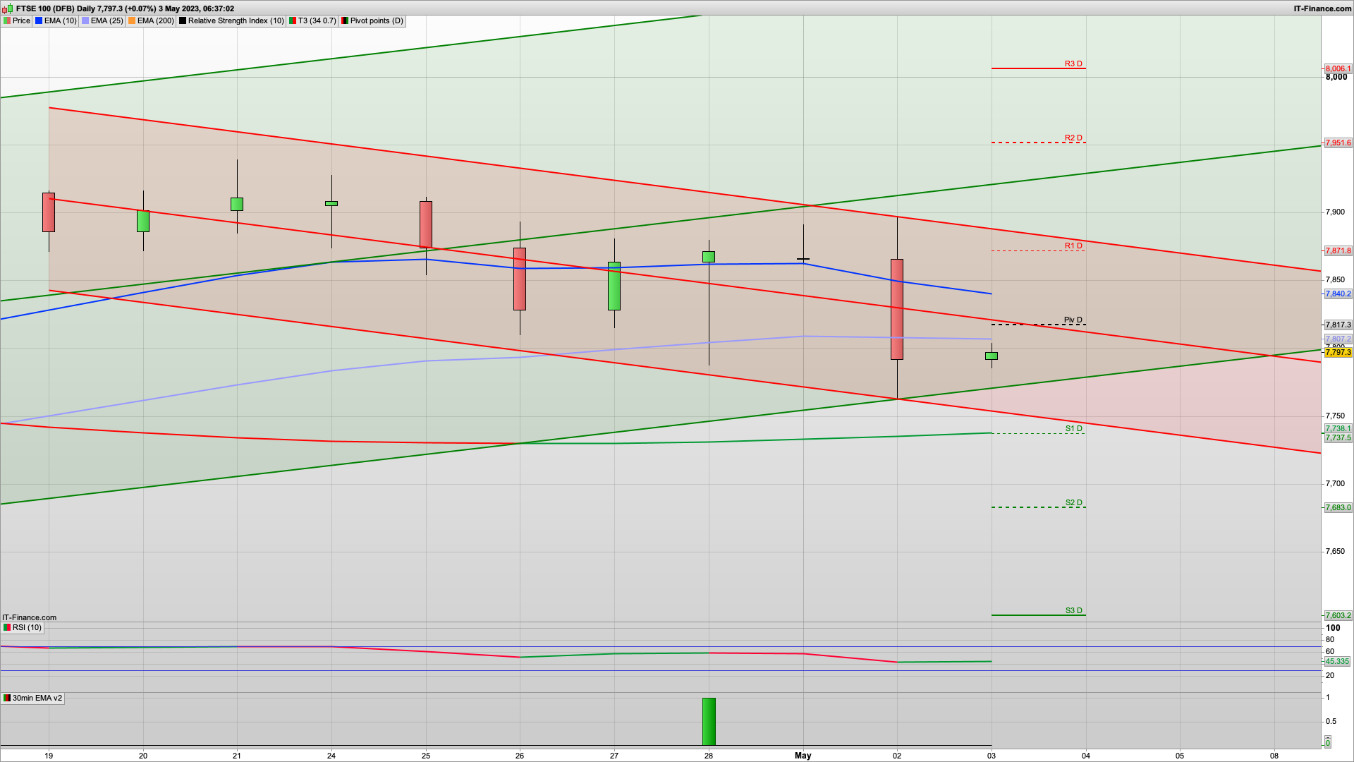
Task: Open Pivot points (D) indicator tab
Action: (377, 20)
